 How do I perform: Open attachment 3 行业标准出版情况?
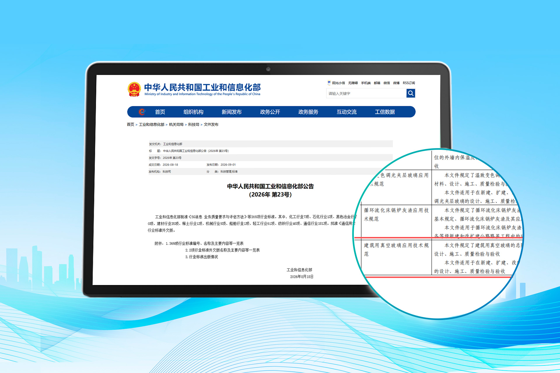tap(202, 257)
